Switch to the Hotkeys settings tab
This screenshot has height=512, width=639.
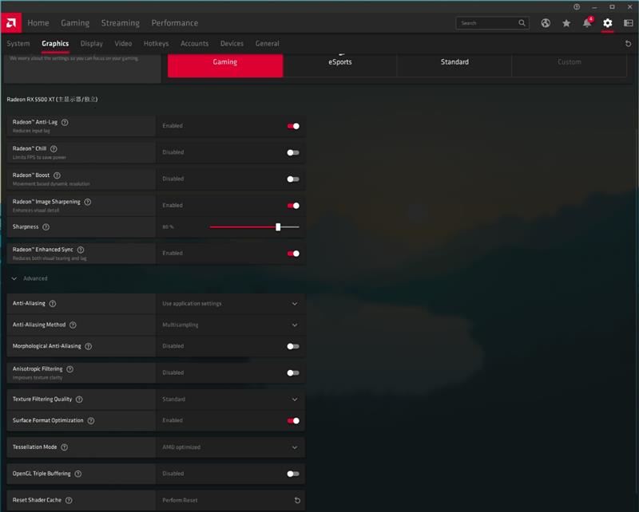tap(156, 44)
